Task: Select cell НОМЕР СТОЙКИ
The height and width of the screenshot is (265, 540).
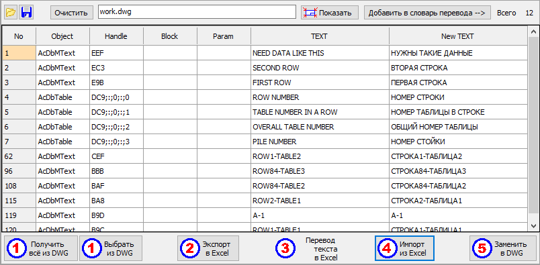Action: 458,142
